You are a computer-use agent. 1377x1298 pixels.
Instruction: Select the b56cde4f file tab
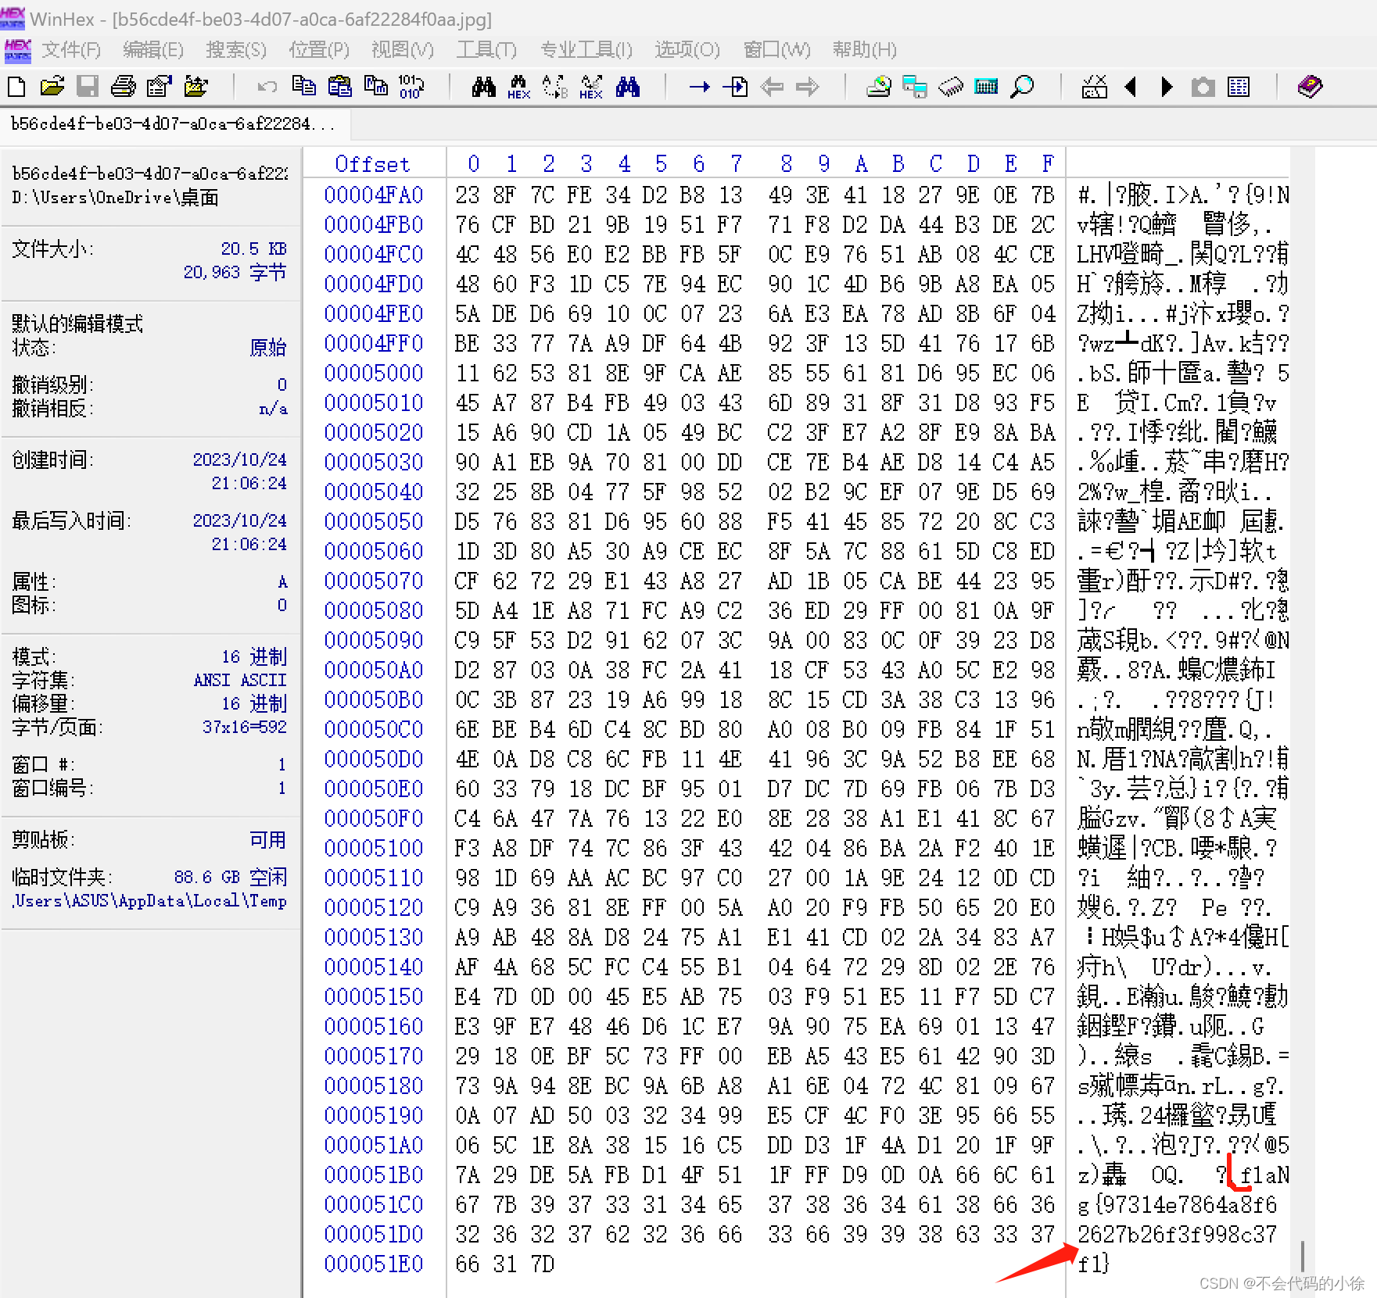175,124
